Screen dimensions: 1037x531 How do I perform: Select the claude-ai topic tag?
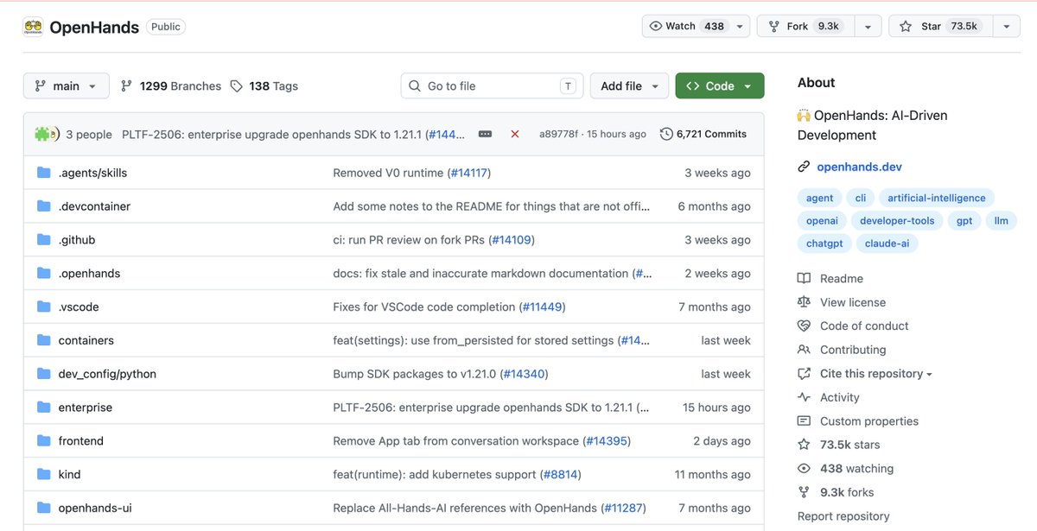click(x=887, y=243)
